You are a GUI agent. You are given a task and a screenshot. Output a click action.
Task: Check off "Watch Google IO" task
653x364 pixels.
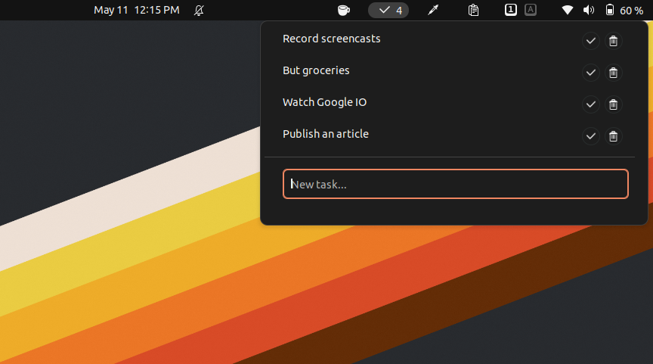click(x=590, y=104)
